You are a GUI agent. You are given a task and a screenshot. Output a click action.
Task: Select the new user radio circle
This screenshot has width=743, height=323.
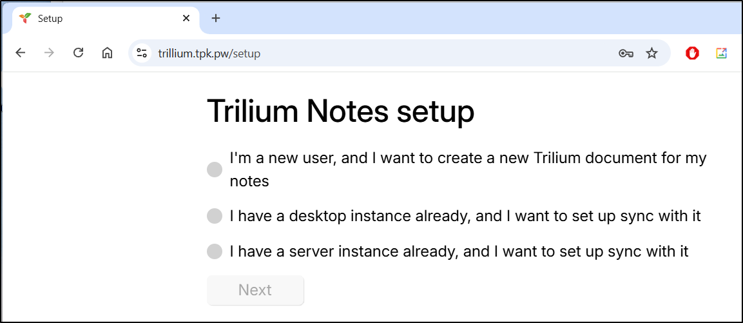coord(215,170)
